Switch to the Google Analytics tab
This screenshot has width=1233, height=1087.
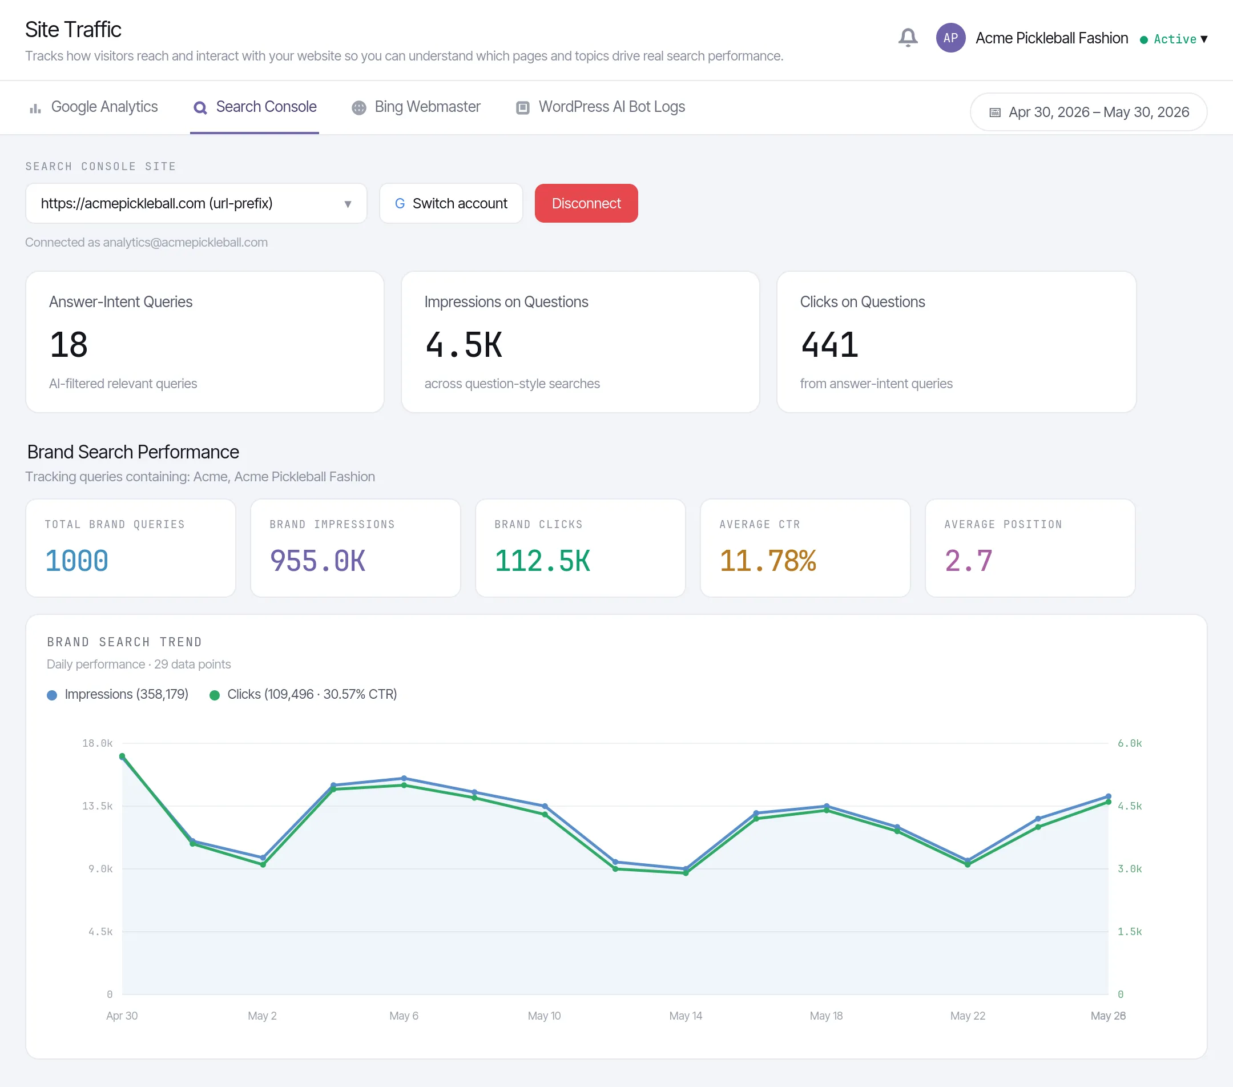93,107
